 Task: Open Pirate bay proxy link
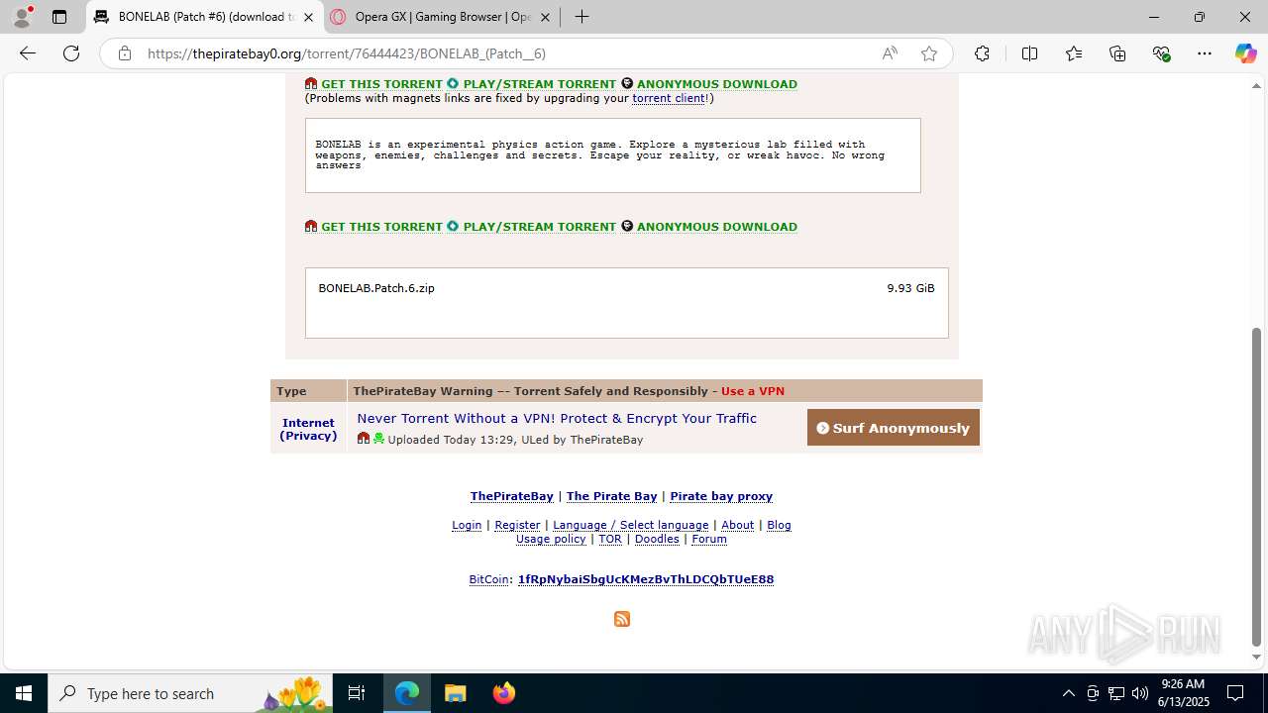[x=721, y=496]
